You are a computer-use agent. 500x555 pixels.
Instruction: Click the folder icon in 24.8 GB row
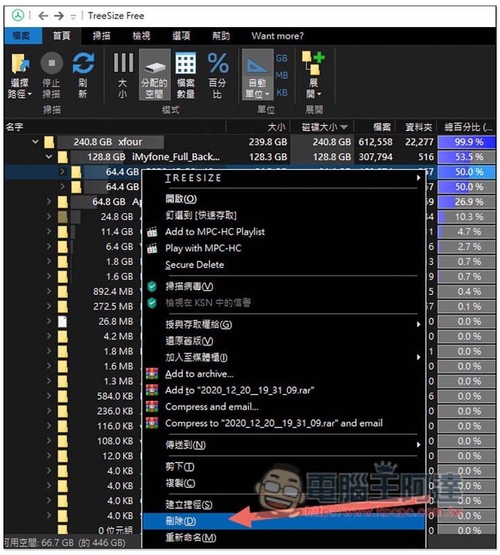click(62, 216)
